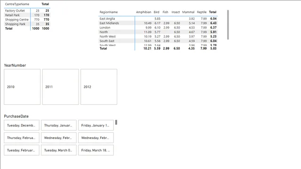This screenshot has width=301, height=169.
Task: Click the Reptile column header
Action: pos(202,12)
